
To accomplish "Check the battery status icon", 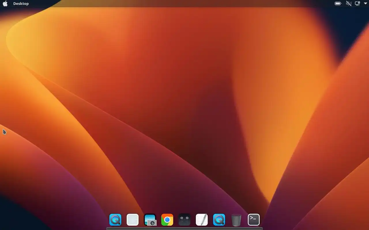I will click(x=338, y=3).
